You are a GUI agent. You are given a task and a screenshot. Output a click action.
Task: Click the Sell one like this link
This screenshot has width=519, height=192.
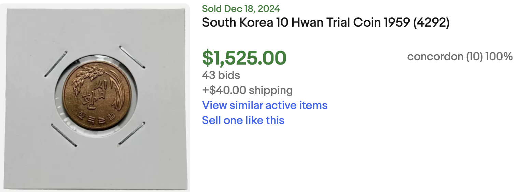pos(243,120)
